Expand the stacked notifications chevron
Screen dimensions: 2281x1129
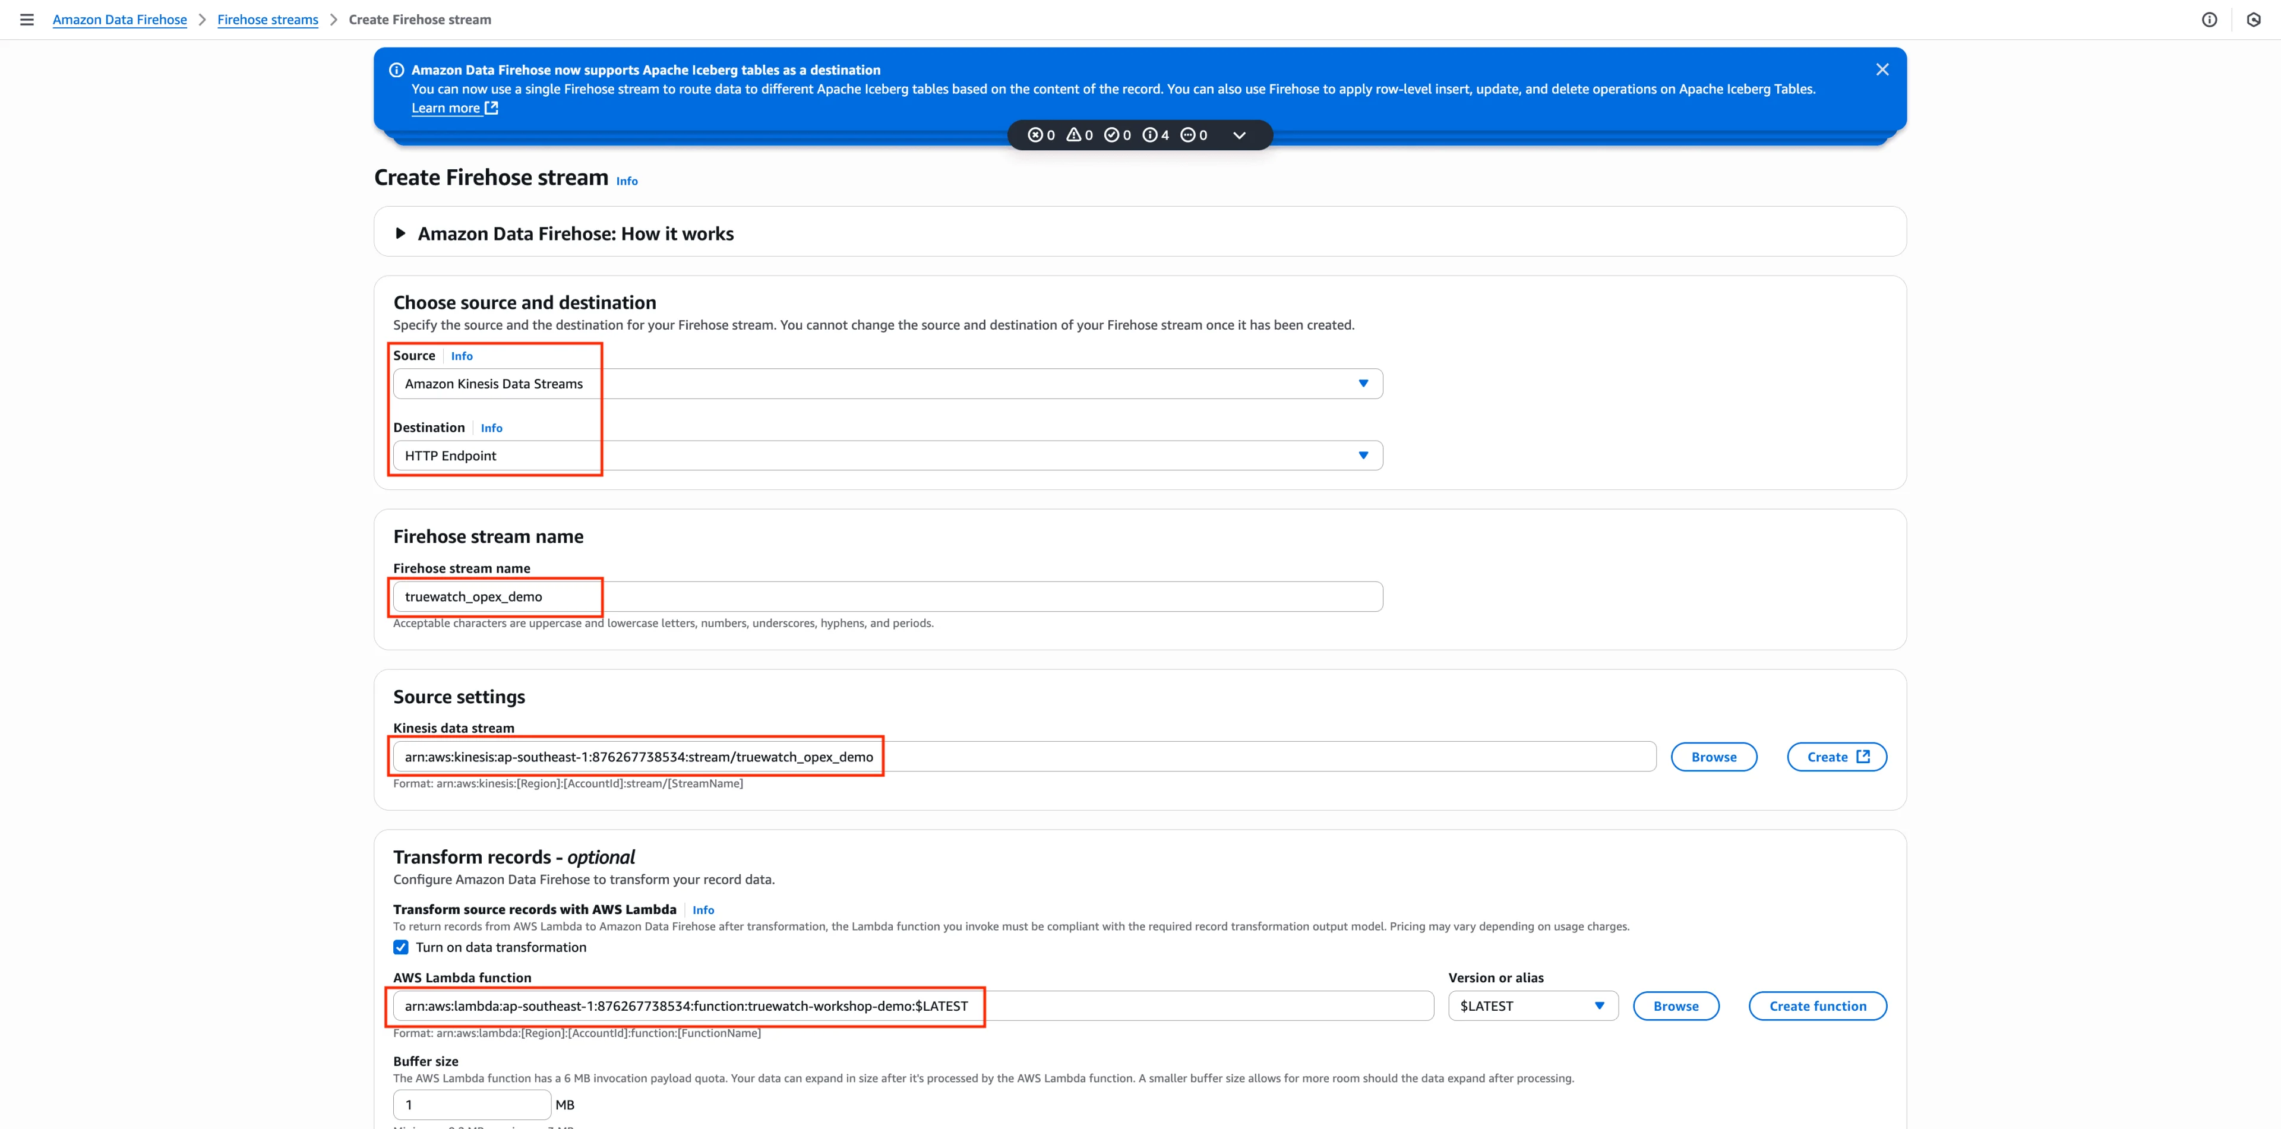(1240, 135)
